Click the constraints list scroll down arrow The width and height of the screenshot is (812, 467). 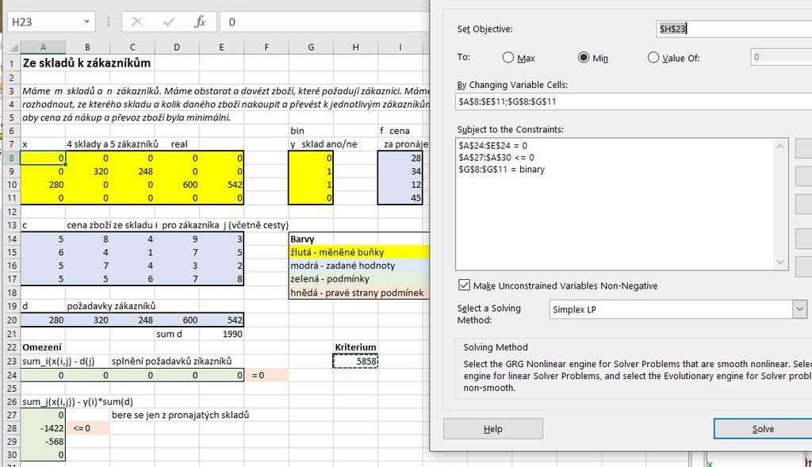pyautogui.click(x=780, y=262)
